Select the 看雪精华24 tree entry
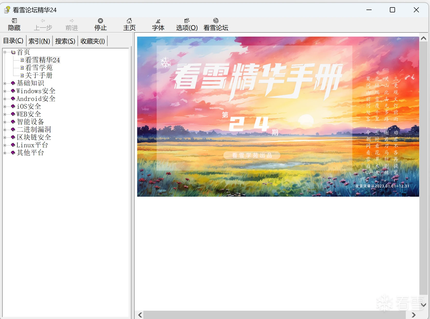The width and height of the screenshot is (430, 319). tap(42, 60)
